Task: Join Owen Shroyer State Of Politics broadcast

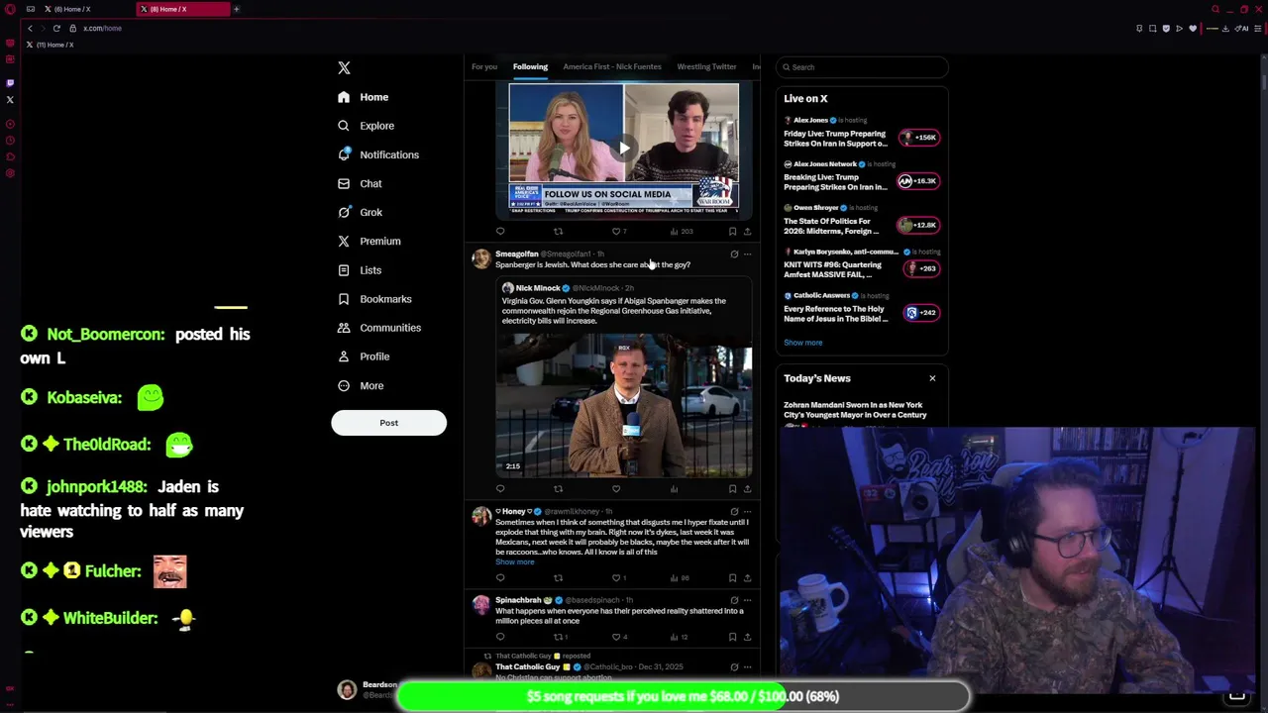Action: [x=862, y=220]
